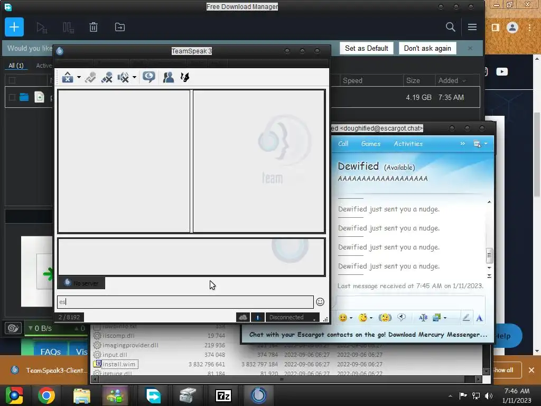
Task: Click the cloud sync icon in TeamSpeak status bar
Action: tap(243, 317)
